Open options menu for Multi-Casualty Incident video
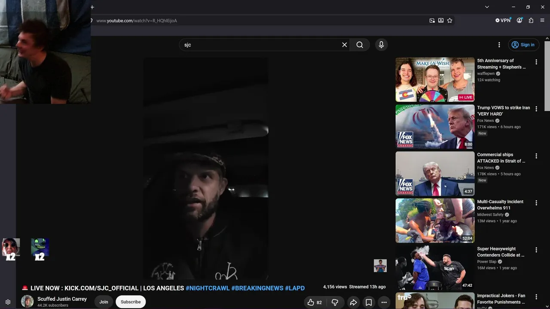The width and height of the screenshot is (550, 309). coord(536,203)
